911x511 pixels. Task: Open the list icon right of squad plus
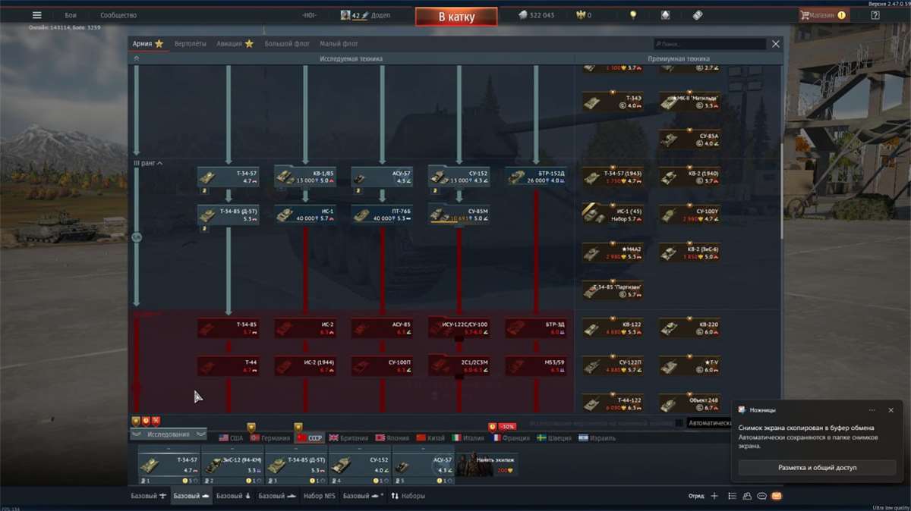[x=732, y=496]
